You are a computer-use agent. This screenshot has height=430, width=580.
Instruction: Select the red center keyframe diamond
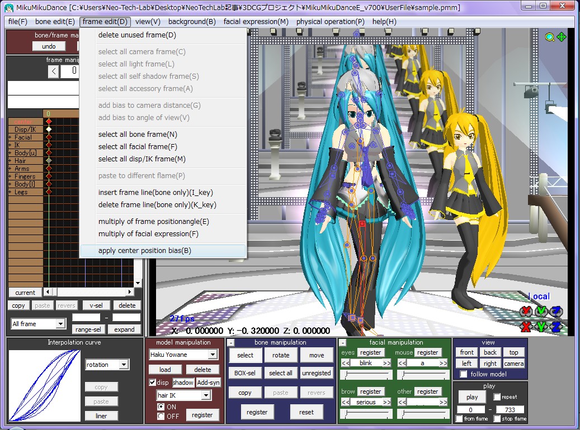(x=49, y=122)
